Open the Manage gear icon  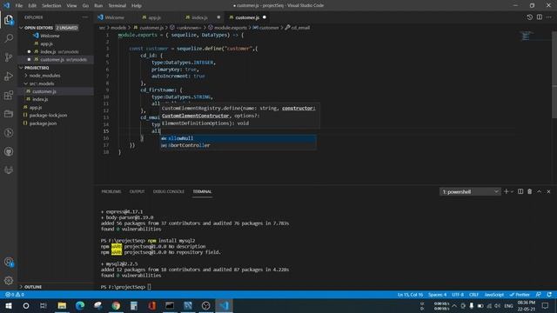click(x=9, y=280)
